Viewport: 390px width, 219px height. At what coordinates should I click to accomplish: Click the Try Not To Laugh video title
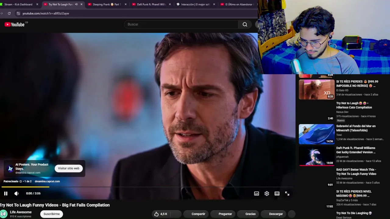(x=55, y=205)
